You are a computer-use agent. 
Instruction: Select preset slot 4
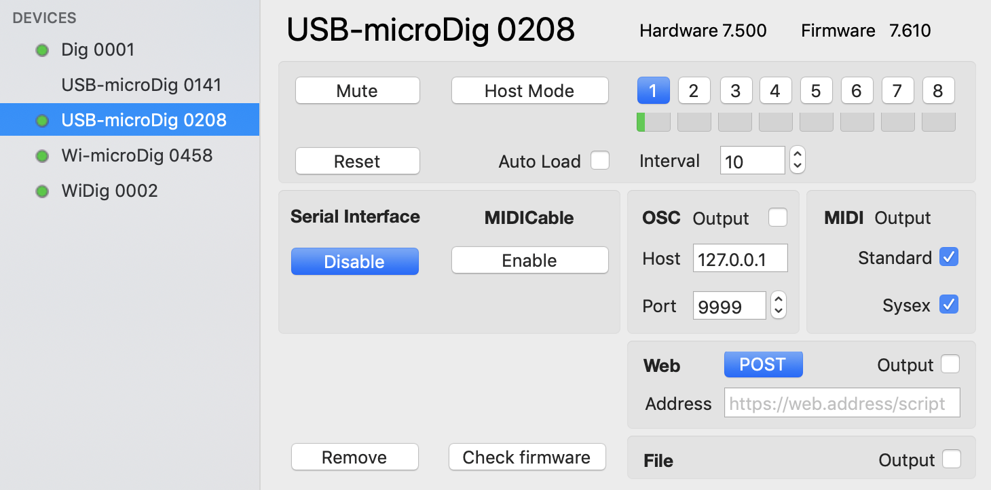tap(775, 90)
